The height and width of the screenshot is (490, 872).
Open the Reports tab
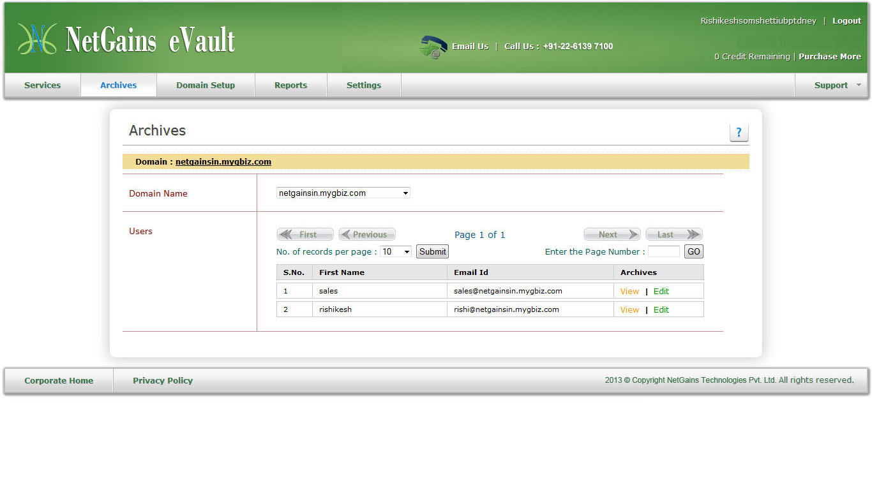click(291, 85)
